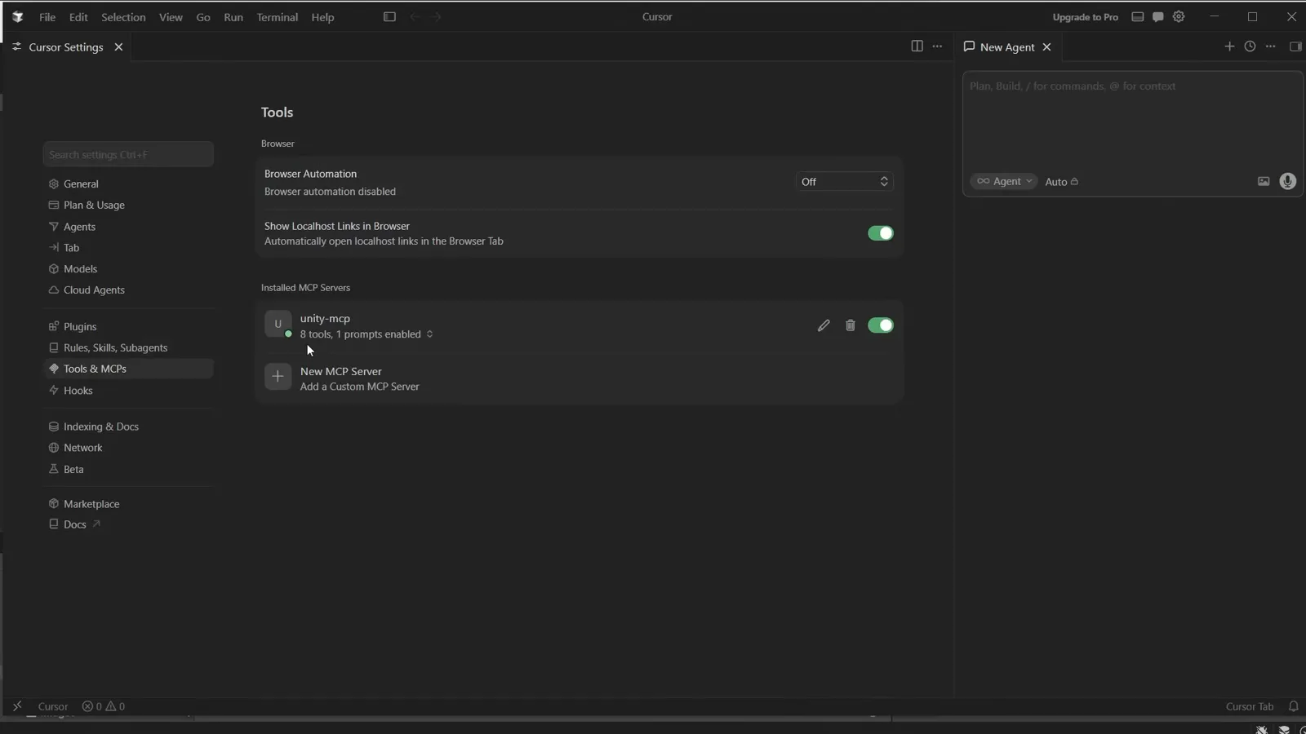Viewport: 1306px width, 734px height.
Task: Click the back navigation arrow
Action: (x=415, y=17)
